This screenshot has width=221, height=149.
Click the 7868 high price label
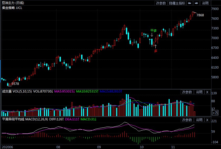[x=200, y=15]
